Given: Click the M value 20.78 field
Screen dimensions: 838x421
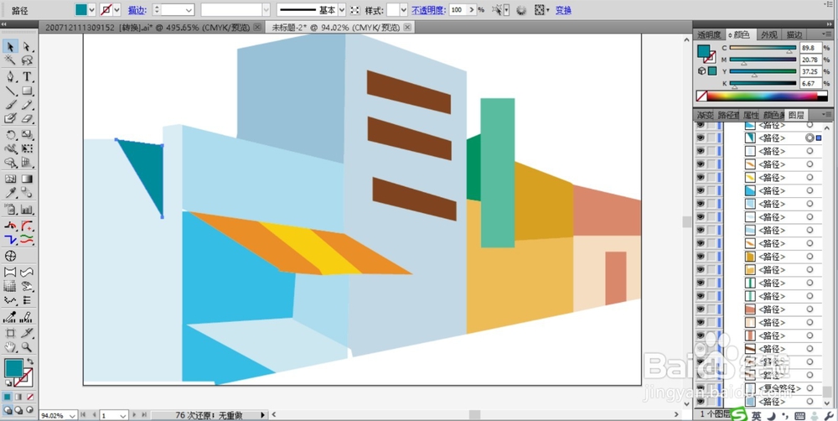Looking at the screenshot, I should click(x=810, y=60).
